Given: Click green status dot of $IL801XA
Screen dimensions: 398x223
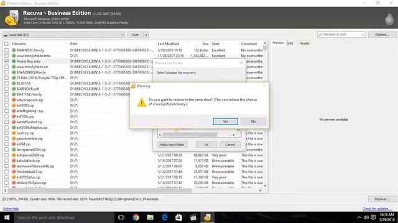Looking at the screenshot, I should [x=14, y=83].
